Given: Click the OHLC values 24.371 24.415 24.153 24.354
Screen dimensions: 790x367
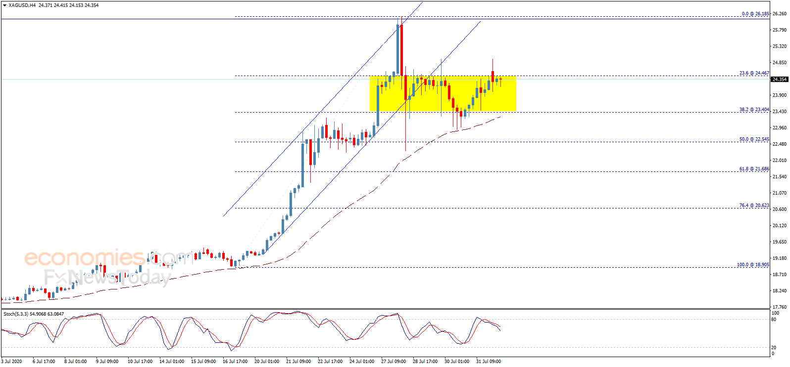Looking at the screenshot, I should tap(68, 5).
